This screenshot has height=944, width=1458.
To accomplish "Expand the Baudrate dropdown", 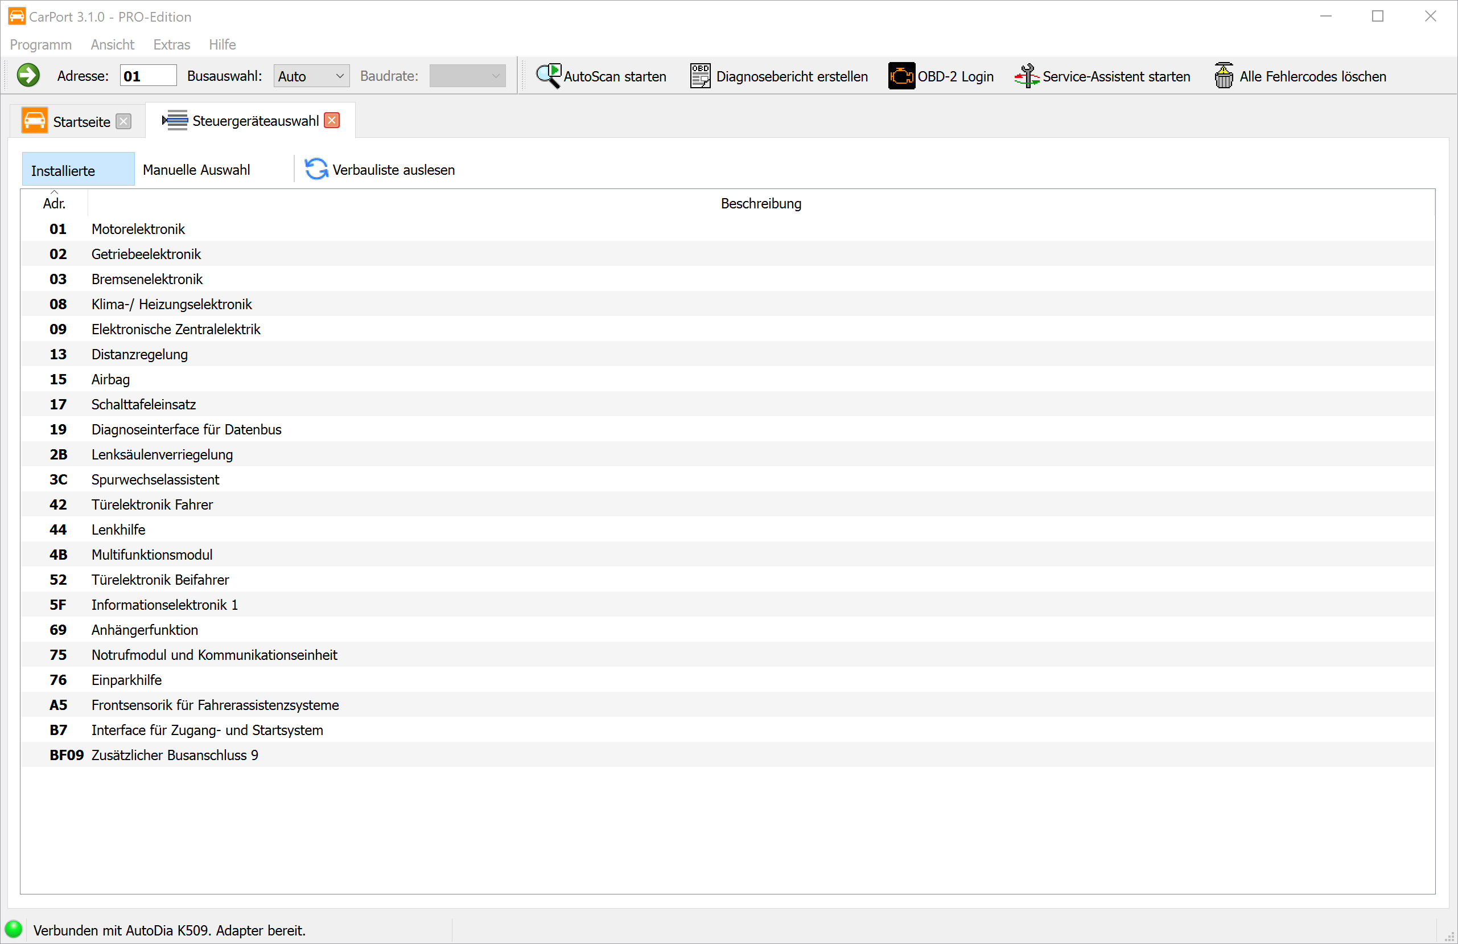I will point(467,76).
